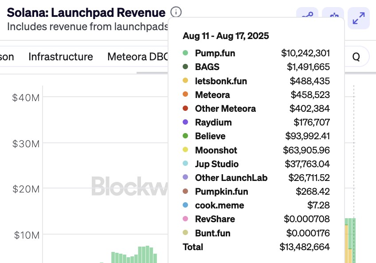Viewport: 376px width, 263px height.
Task: Click the '$30M' y-axis label
Action: click(x=26, y=144)
